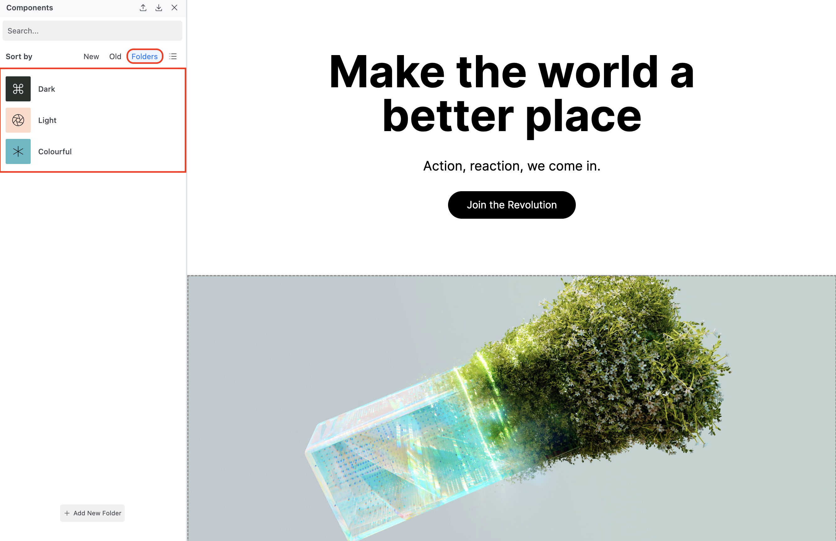Click the plus icon beside Add New Folder
Image resolution: width=836 pixels, height=541 pixels.
(67, 513)
